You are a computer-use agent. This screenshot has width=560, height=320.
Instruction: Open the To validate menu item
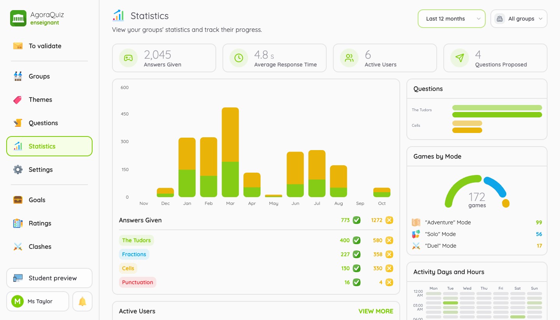click(x=49, y=46)
